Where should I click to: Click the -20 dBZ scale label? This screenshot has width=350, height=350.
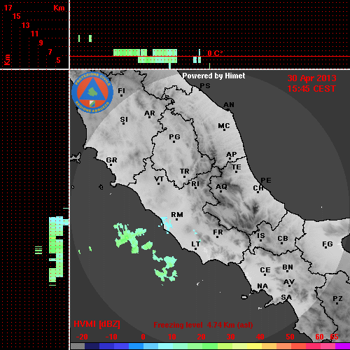(82, 337)
